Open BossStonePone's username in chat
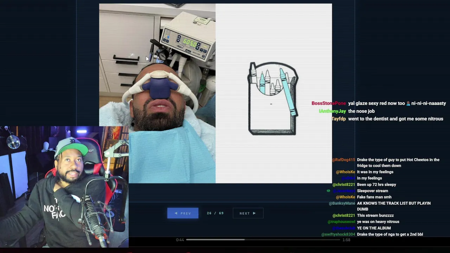Image resolution: width=450 pixels, height=253 pixels. coord(329,103)
